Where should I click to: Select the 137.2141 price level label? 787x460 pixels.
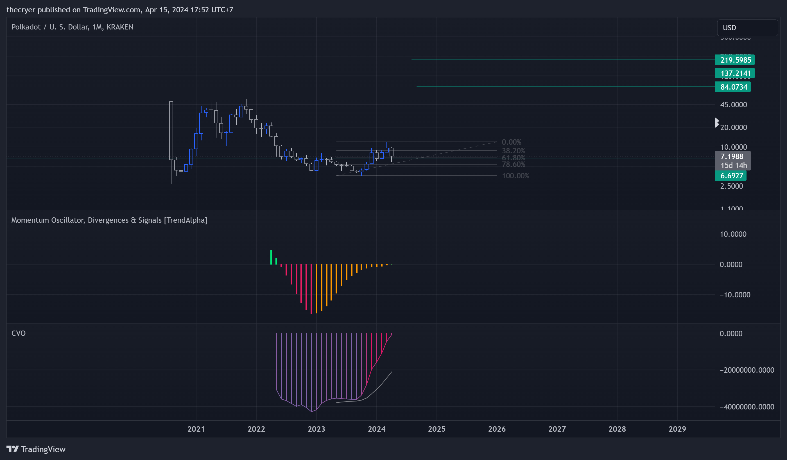point(734,73)
